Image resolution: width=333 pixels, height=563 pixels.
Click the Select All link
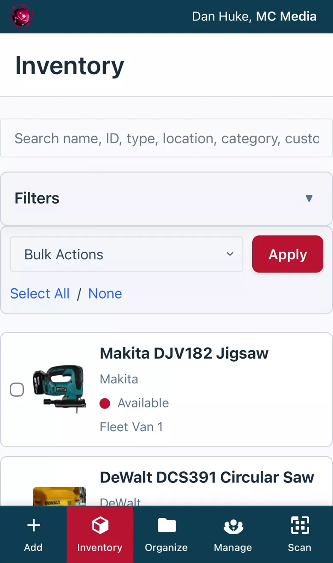[40, 293]
